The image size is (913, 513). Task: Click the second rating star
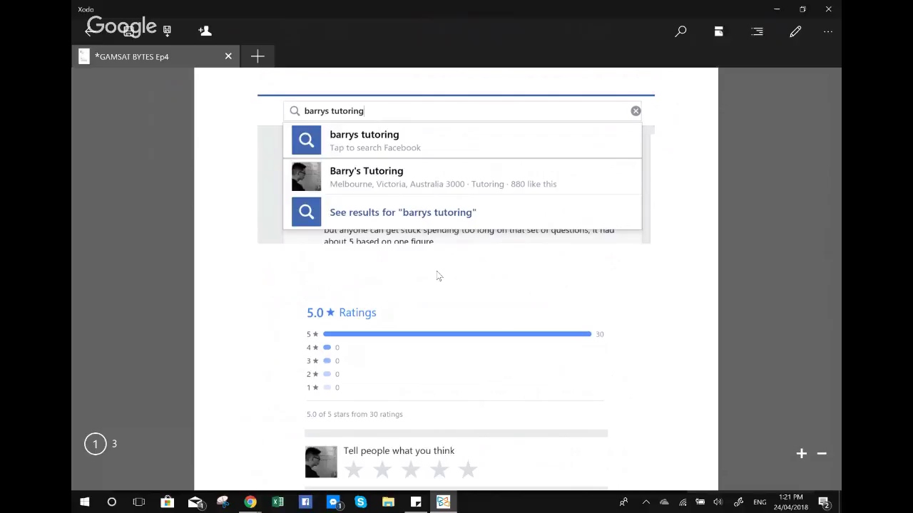tap(382, 470)
